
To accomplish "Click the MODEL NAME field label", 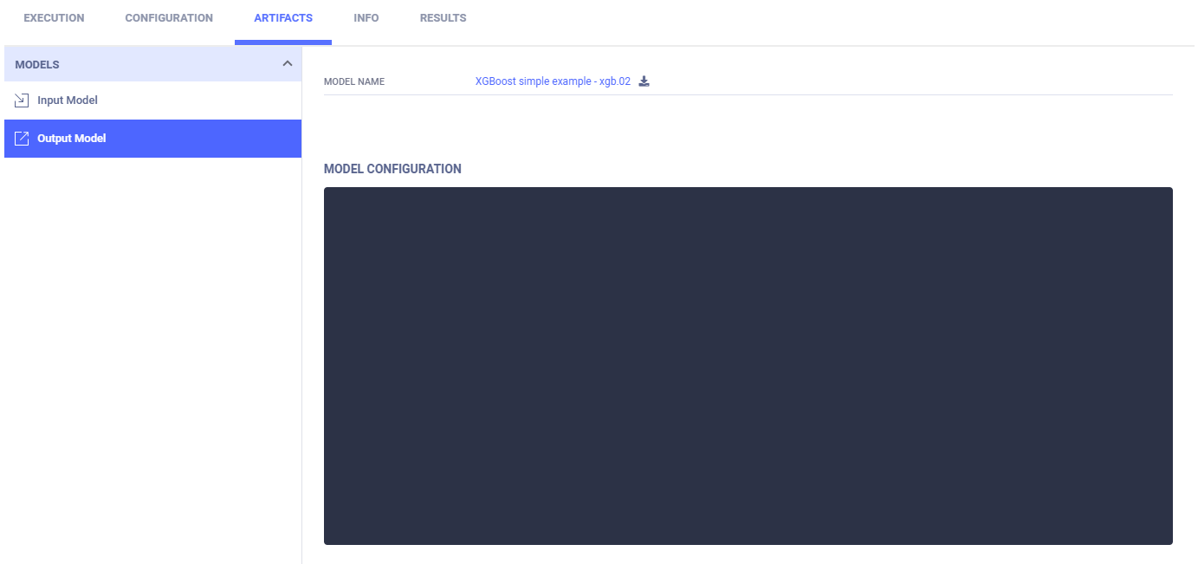I will click(x=354, y=82).
